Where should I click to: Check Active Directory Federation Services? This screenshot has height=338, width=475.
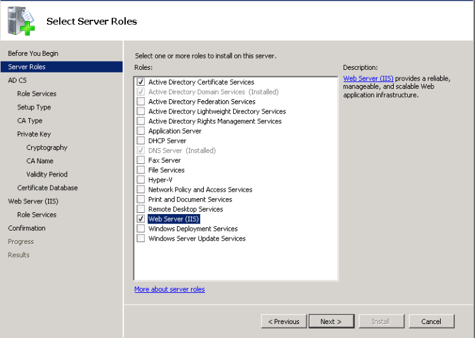[140, 101]
